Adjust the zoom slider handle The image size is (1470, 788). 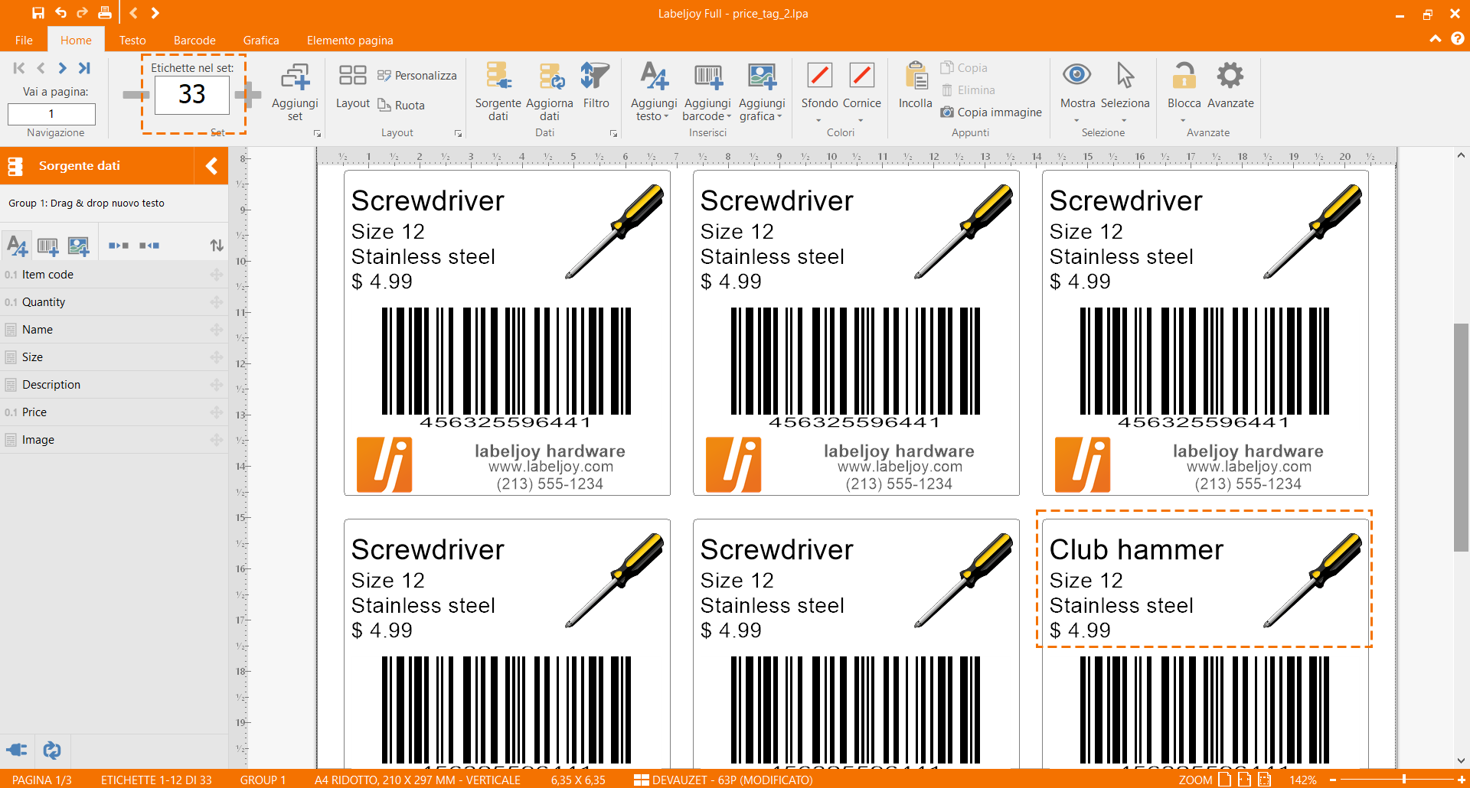tap(1403, 780)
